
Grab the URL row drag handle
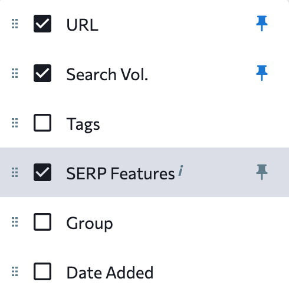pyautogui.click(x=15, y=24)
